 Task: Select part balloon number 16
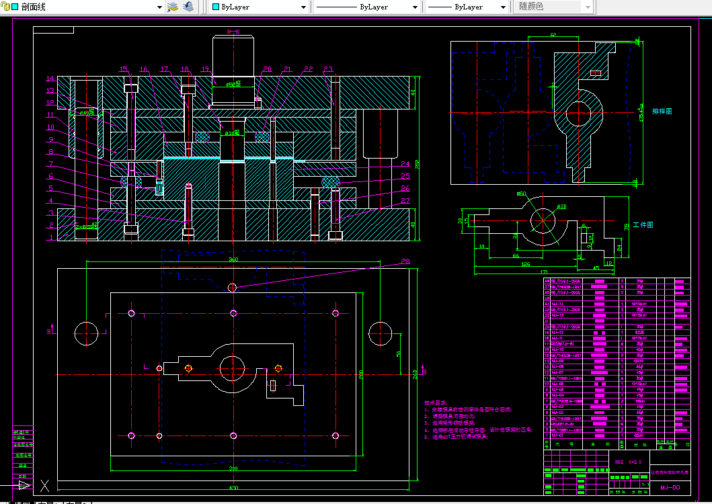(x=143, y=69)
